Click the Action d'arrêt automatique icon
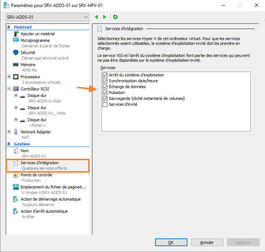 (x=15, y=212)
